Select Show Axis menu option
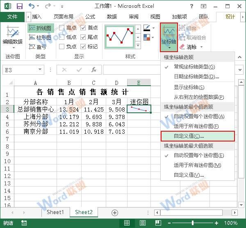Viewport: 246px width, 228px height. (198, 87)
